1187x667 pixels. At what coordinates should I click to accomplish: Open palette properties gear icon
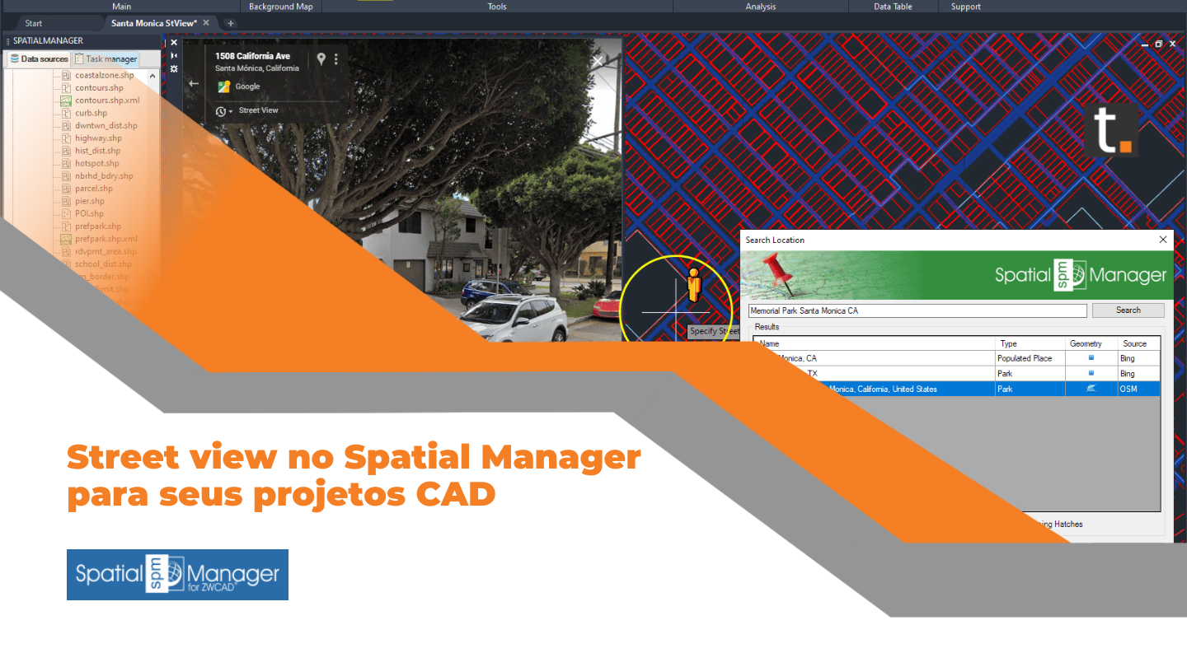174,68
